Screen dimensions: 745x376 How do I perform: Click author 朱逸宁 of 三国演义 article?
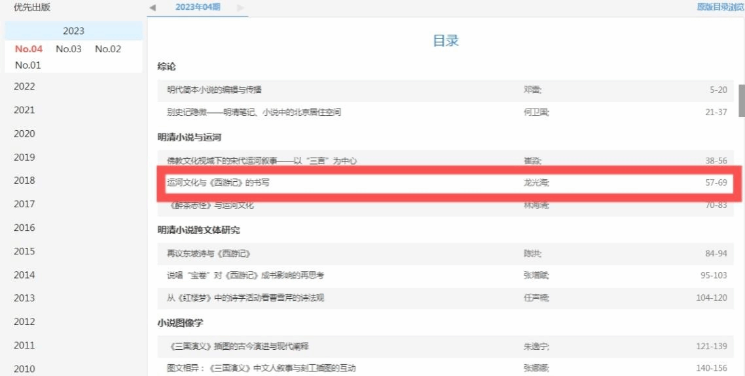click(536, 346)
